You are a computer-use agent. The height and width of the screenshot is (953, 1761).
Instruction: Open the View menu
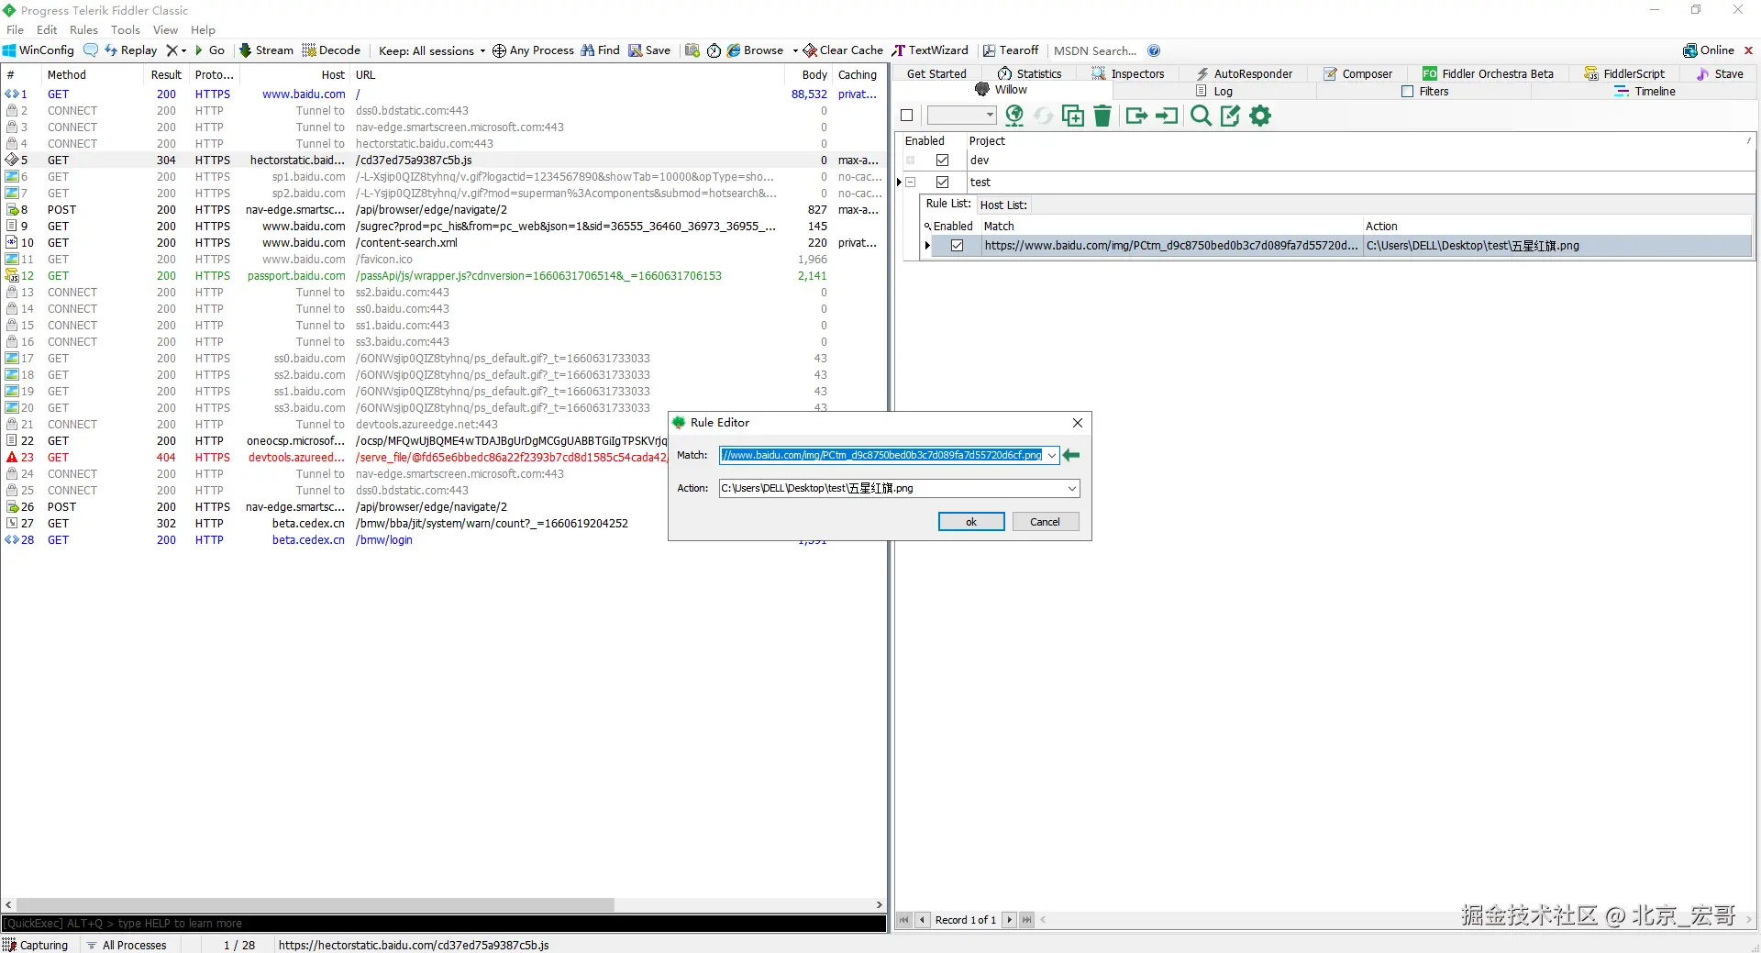click(165, 29)
